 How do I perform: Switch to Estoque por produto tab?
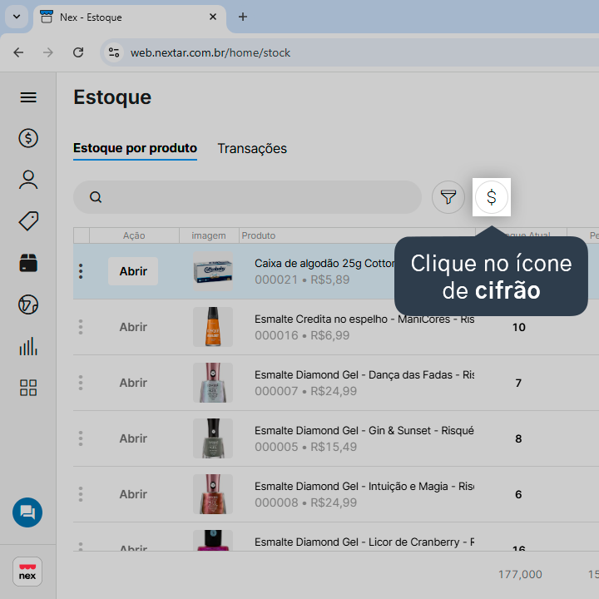pyautogui.click(x=136, y=148)
